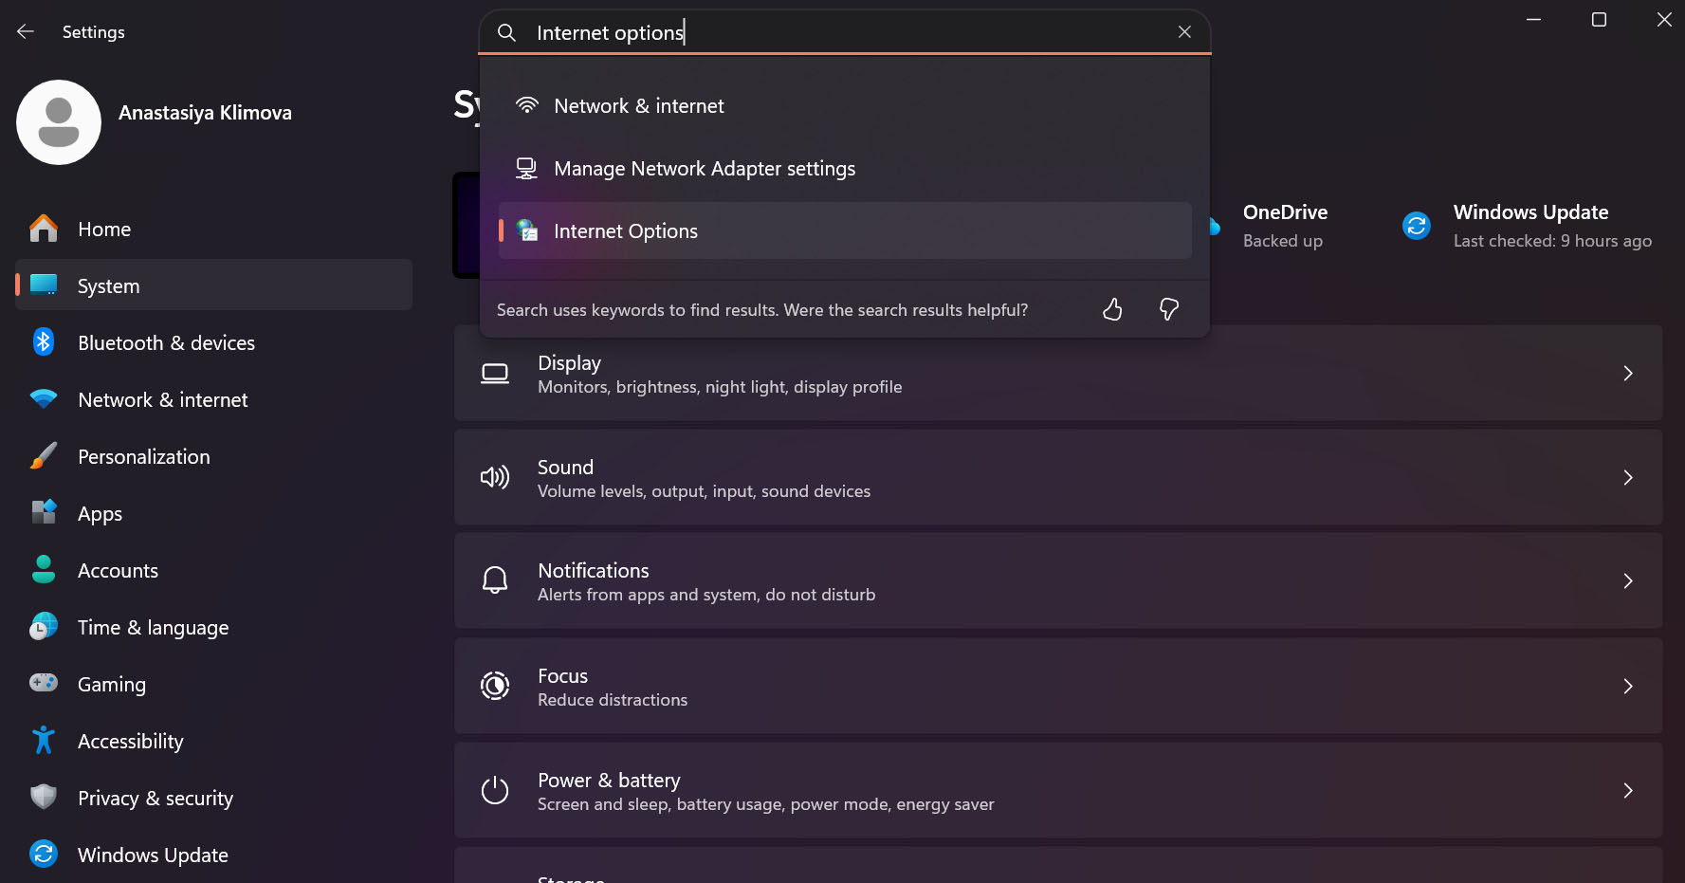Click the Personalization paintbrush icon
Screen dimensions: 1685x883
click(x=44, y=455)
